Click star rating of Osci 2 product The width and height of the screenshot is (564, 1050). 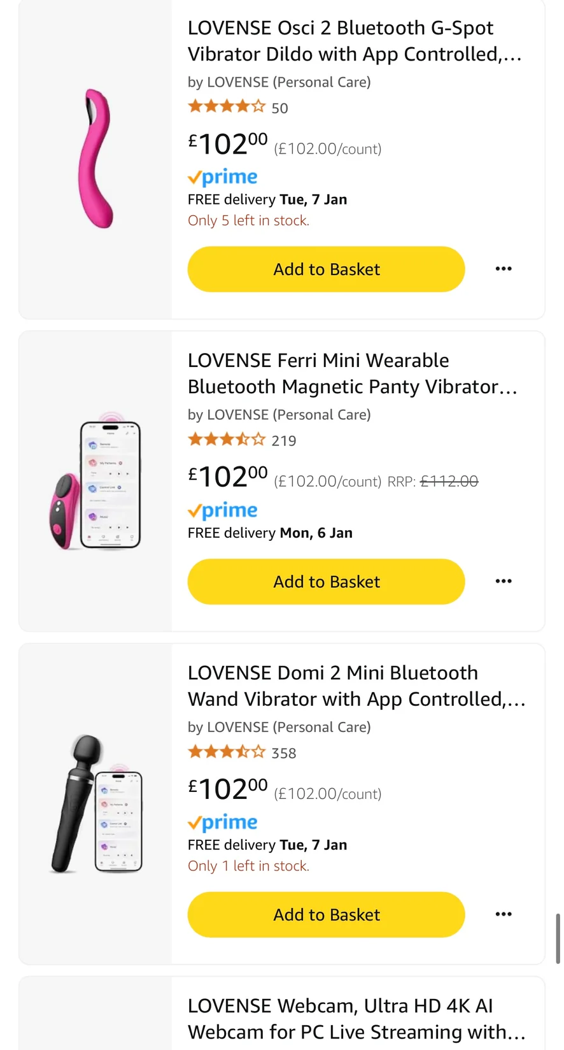point(227,107)
